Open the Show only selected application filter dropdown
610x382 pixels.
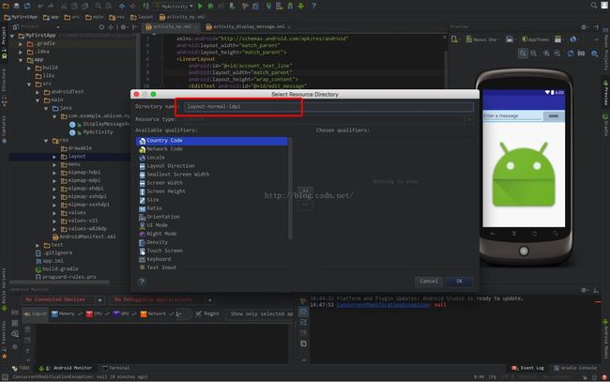[260, 313]
